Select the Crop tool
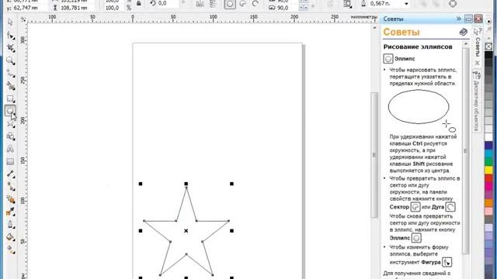Screen dimensions: 497x279 10,48
